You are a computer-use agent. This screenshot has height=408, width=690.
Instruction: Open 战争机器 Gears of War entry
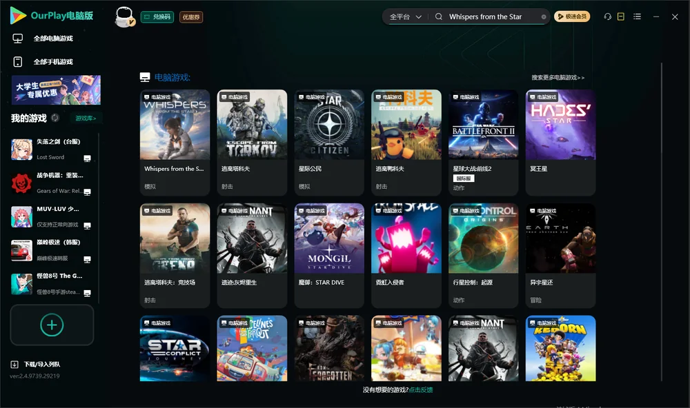pyautogui.click(x=52, y=183)
